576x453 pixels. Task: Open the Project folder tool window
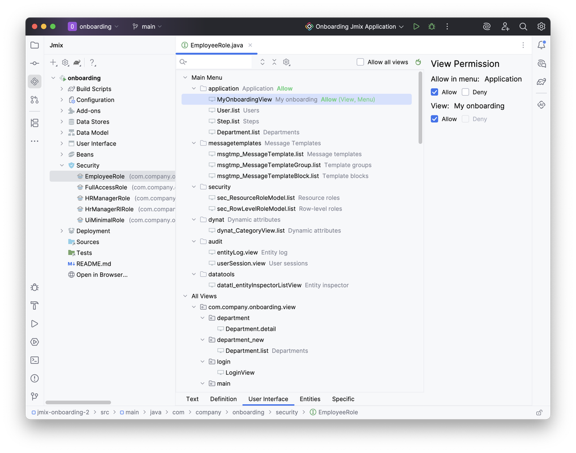click(x=35, y=45)
